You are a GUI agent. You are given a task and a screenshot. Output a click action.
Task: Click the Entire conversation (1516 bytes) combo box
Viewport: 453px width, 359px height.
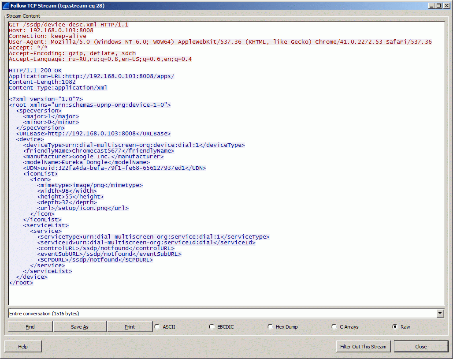226,313
